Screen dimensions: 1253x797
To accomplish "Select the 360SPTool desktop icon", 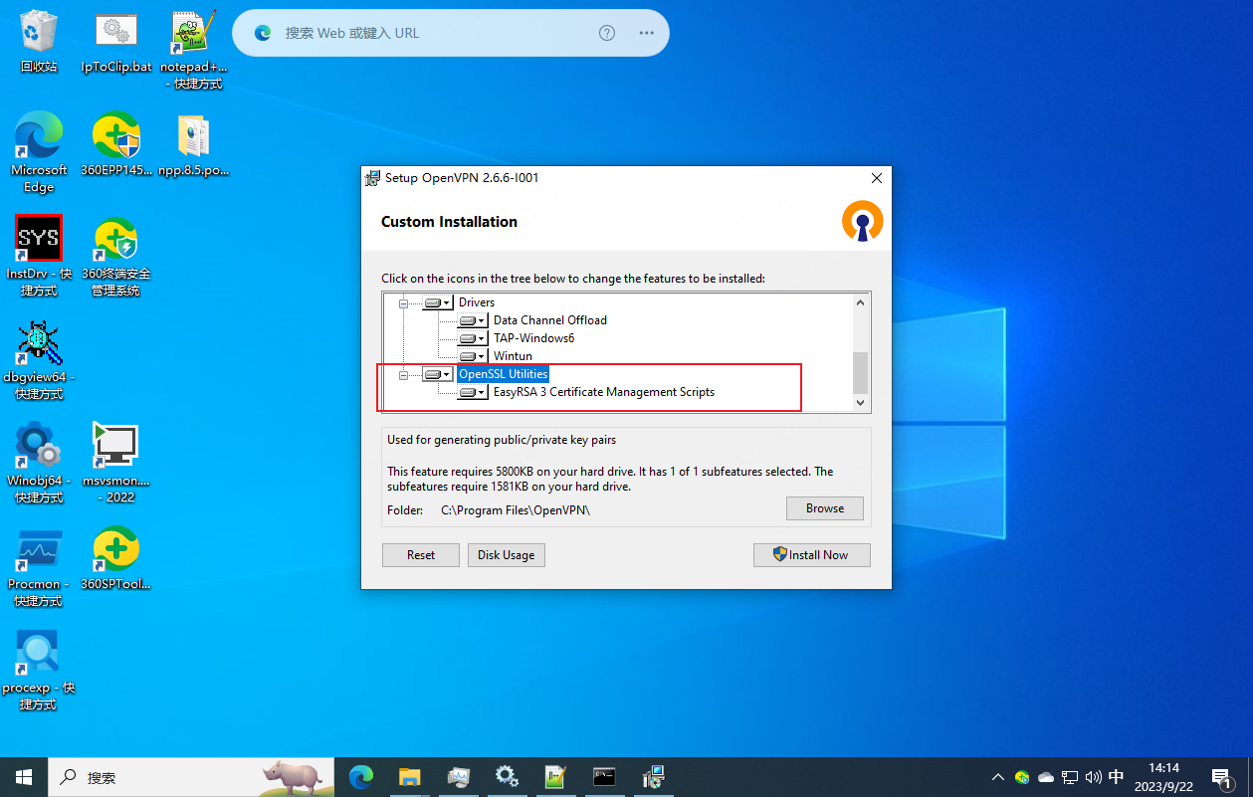I will 116,558.
